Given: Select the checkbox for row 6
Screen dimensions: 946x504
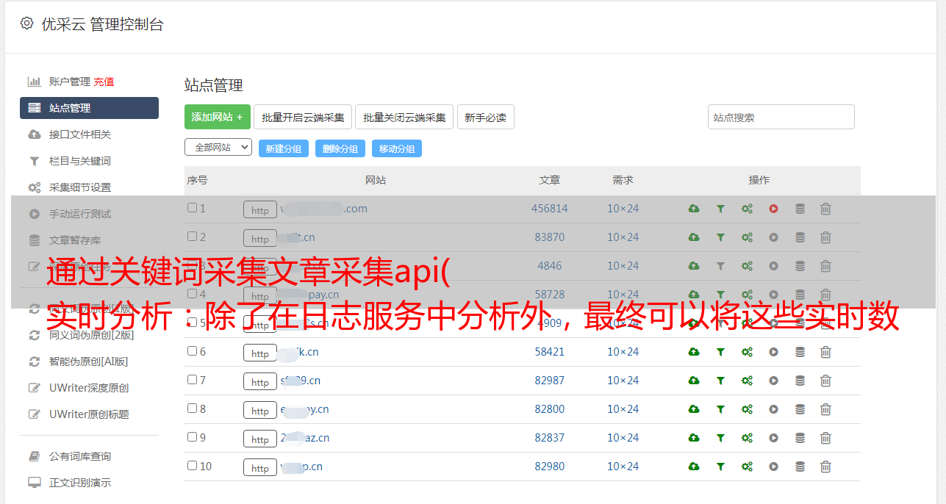Looking at the screenshot, I should point(192,351).
